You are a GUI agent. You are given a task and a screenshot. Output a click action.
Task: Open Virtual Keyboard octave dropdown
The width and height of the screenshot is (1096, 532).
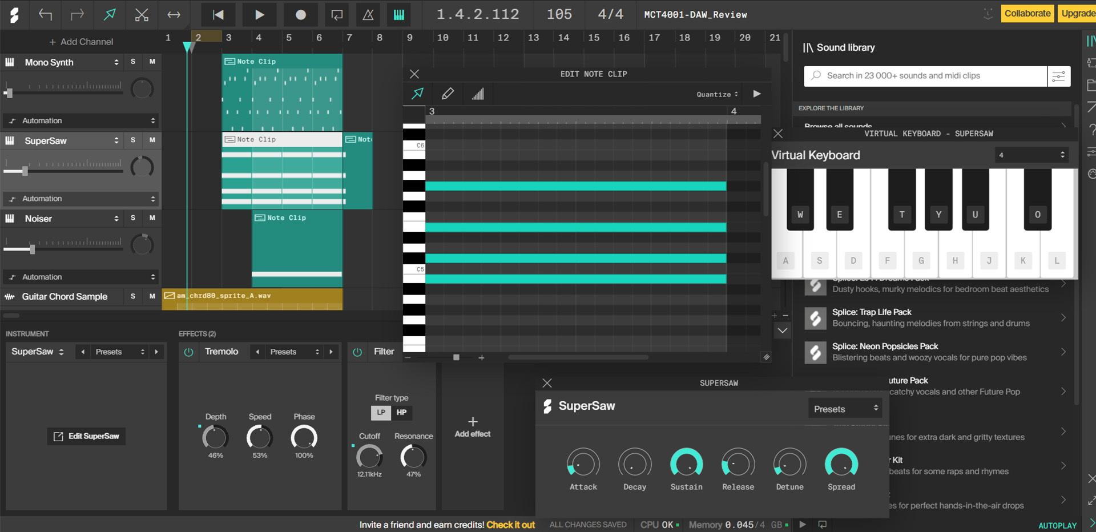click(x=1031, y=155)
